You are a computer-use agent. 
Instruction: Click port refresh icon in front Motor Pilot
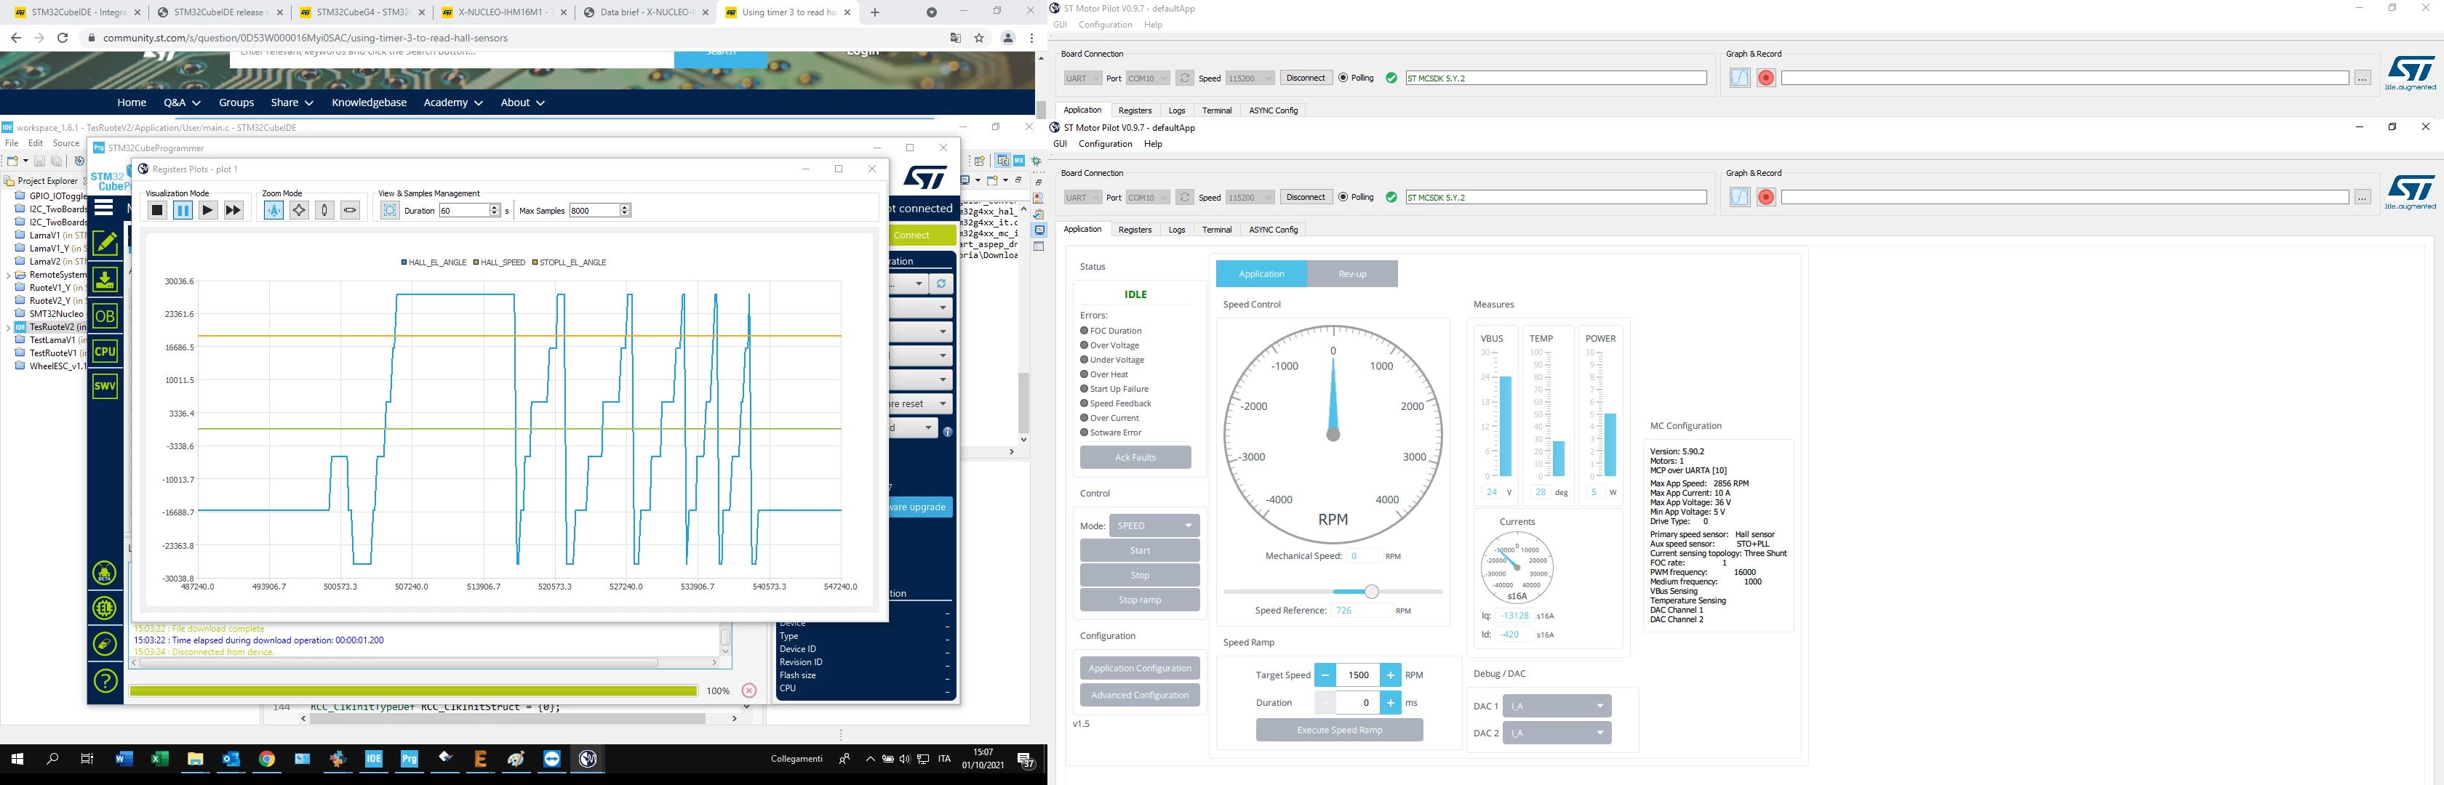[1184, 197]
